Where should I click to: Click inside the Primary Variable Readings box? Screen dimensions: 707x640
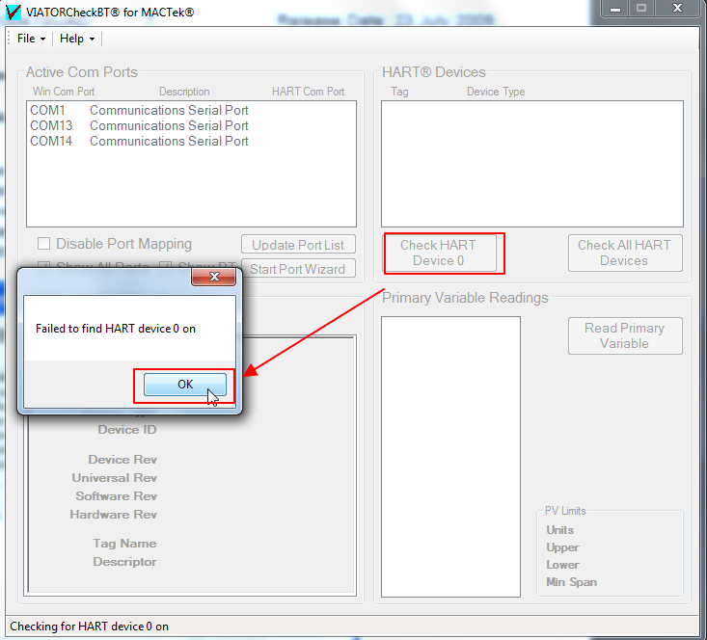pyautogui.click(x=450, y=457)
